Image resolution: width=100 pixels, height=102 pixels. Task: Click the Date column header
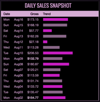(x=7, y=14)
